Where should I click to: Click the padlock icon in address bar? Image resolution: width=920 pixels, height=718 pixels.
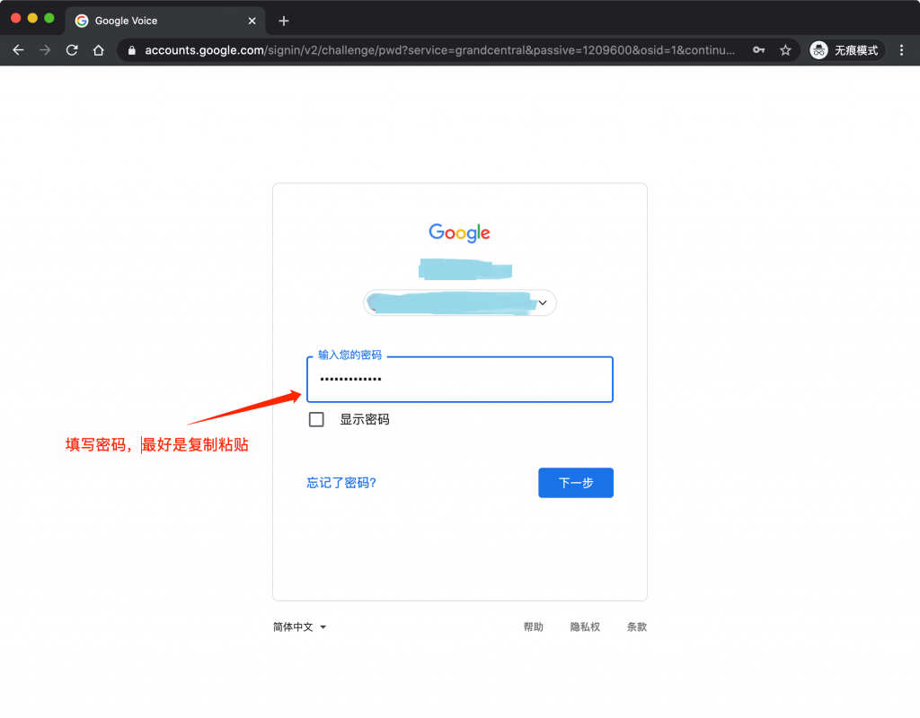132,50
